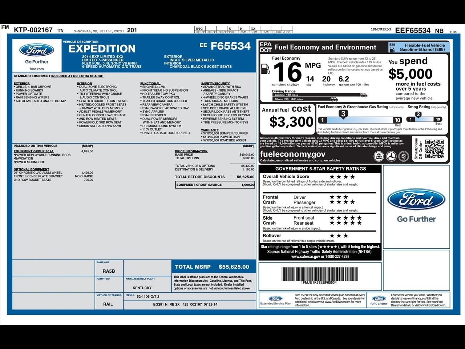Click the Department of Transportation logo

[391, 156]
